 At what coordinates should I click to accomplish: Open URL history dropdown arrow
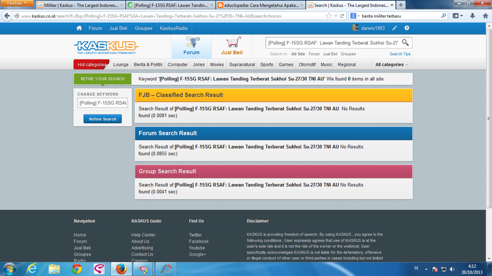point(336,16)
